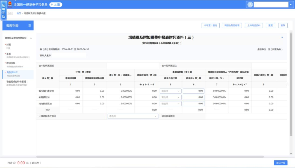The width and height of the screenshot is (295, 168).
Task: Click the horizontal scrollbar under the table
Action: [150, 157]
